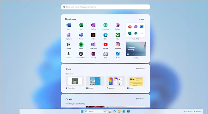Launch Clipchamp video editor
This screenshot has height=114, width=208.
pos(68,35)
